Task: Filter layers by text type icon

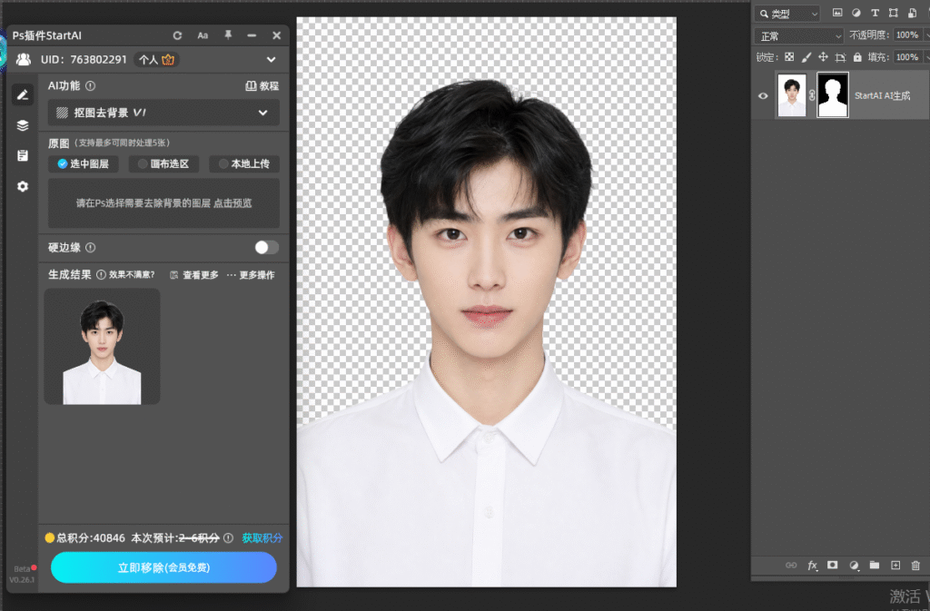Action: point(875,13)
